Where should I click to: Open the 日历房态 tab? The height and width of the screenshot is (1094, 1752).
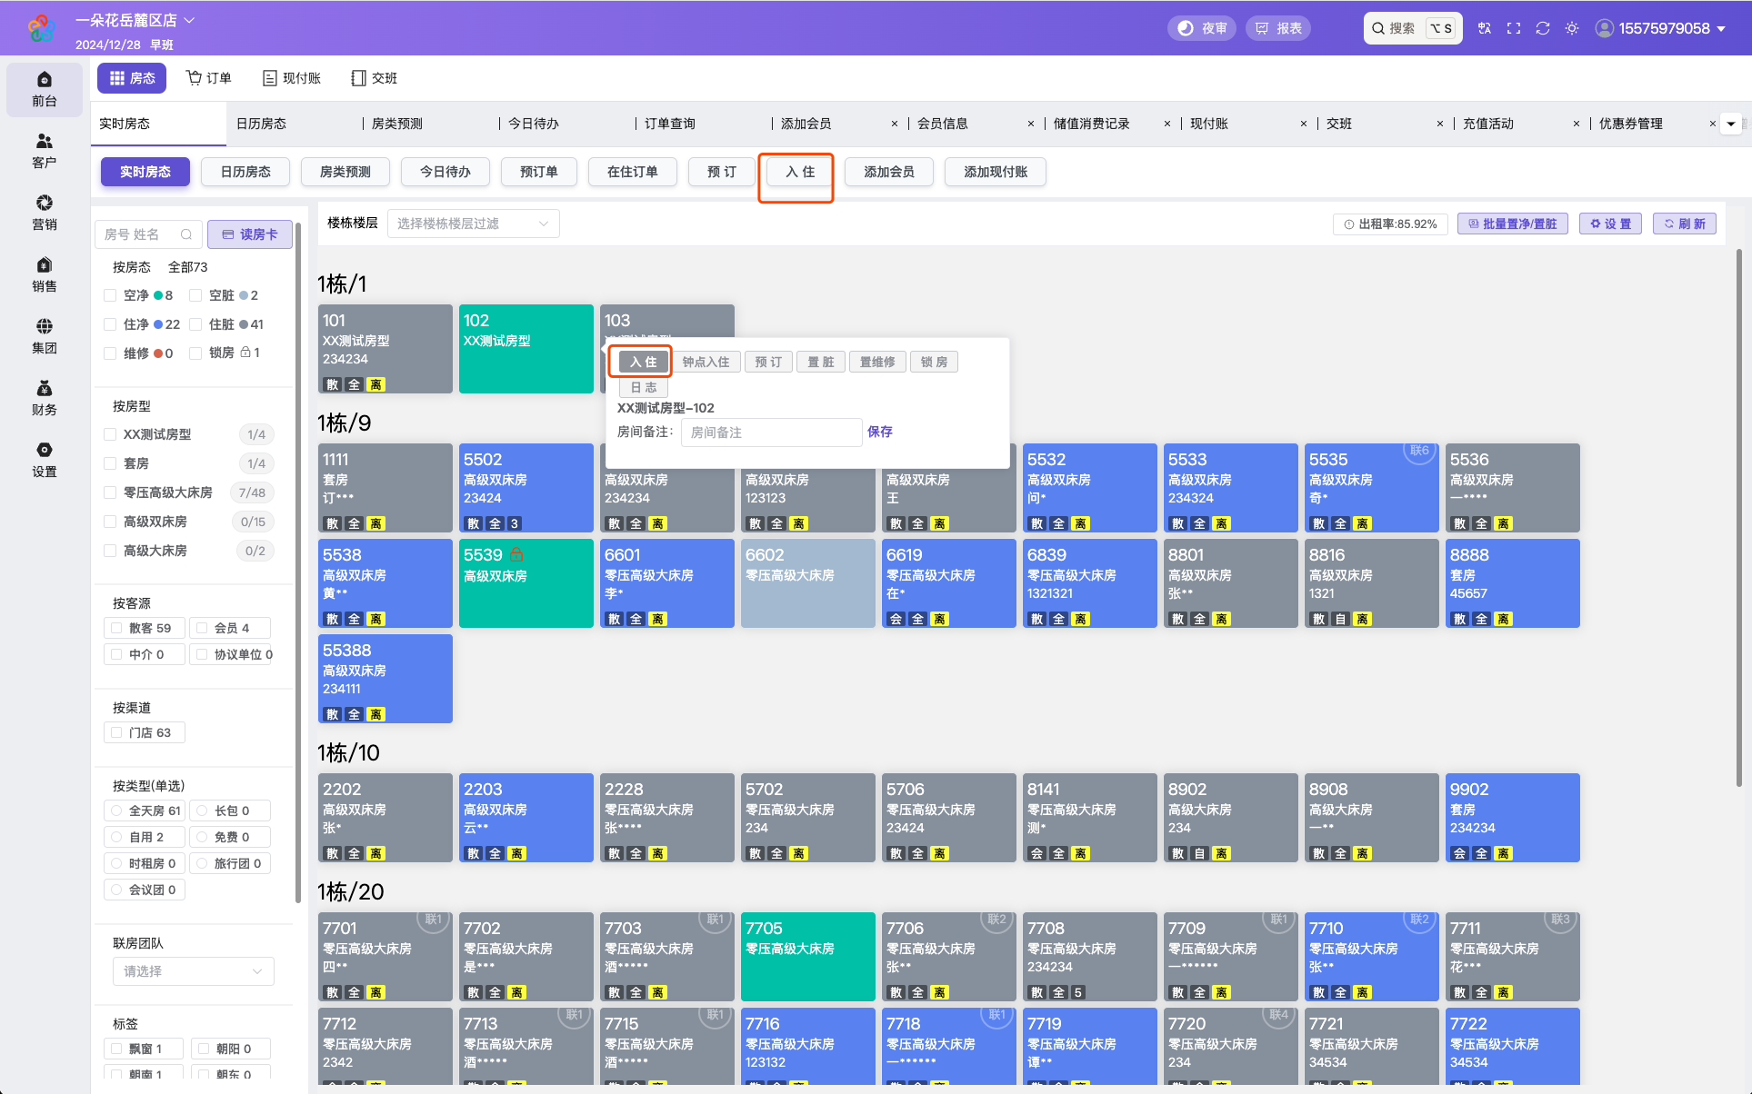point(261,124)
